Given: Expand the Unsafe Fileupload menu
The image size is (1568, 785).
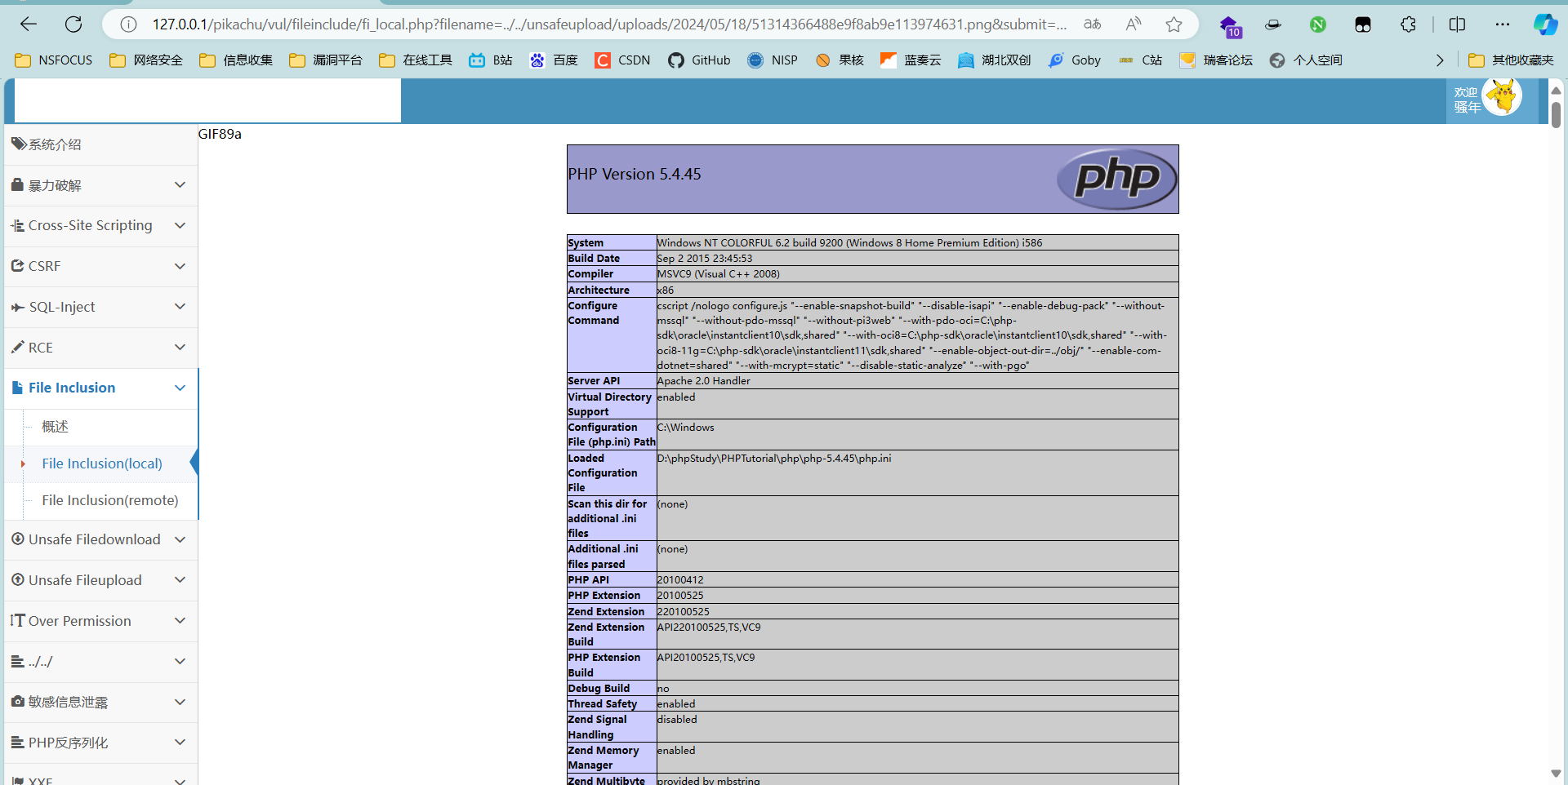Looking at the screenshot, I should click(x=101, y=580).
